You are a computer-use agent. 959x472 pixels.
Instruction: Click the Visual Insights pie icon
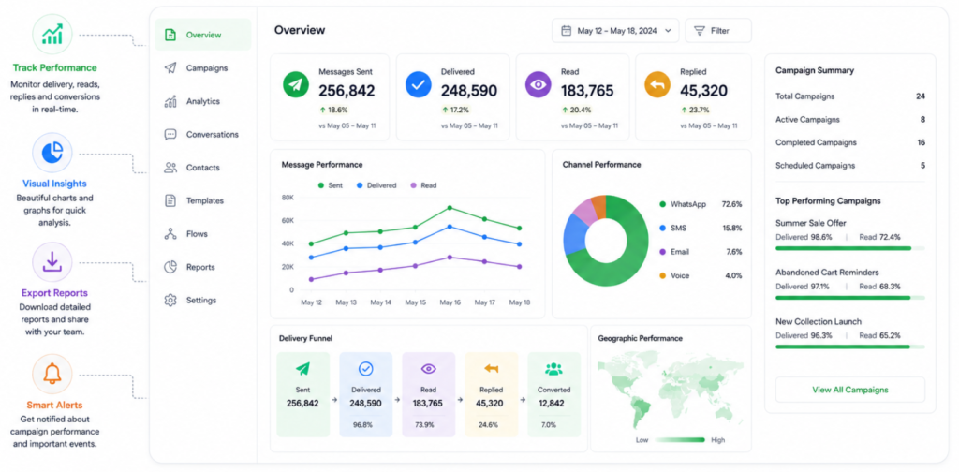(x=52, y=153)
